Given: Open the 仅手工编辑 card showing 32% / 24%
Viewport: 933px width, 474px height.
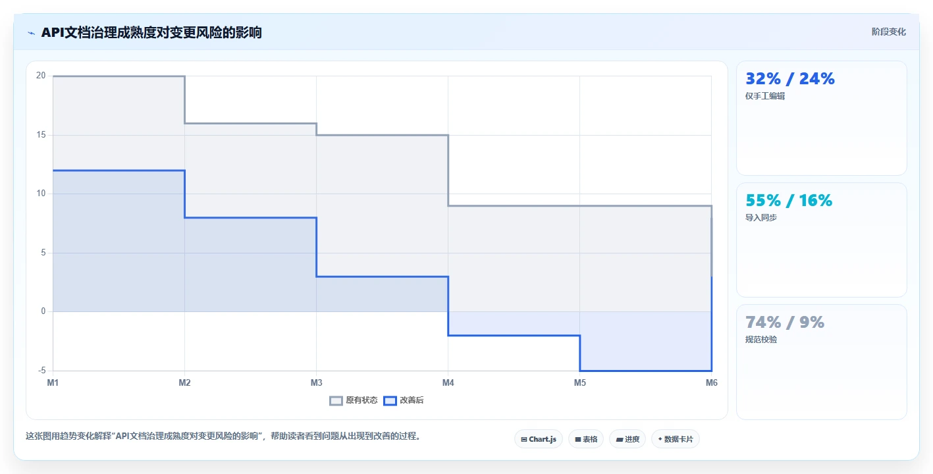Looking at the screenshot, I should 821,118.
